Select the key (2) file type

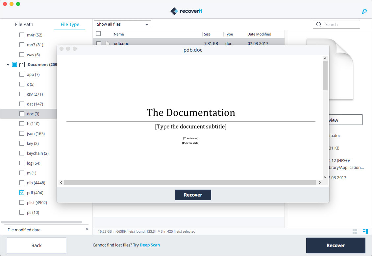click(x=33, y=143)
